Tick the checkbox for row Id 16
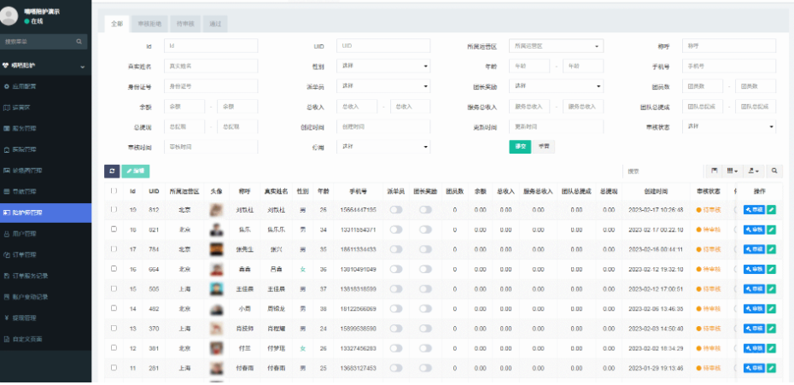Image resolution: width=794 pixels, height=385 pixels. [x=114, y=269]
